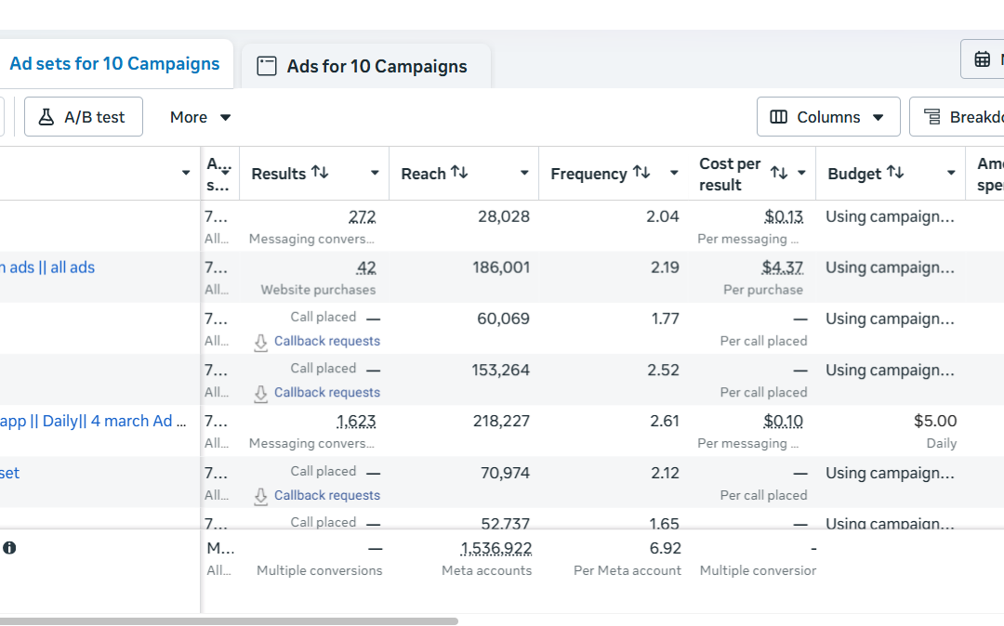Click download icon in the 153,264 reach row
The image size is (1004, 626).
tap(260, 394)
